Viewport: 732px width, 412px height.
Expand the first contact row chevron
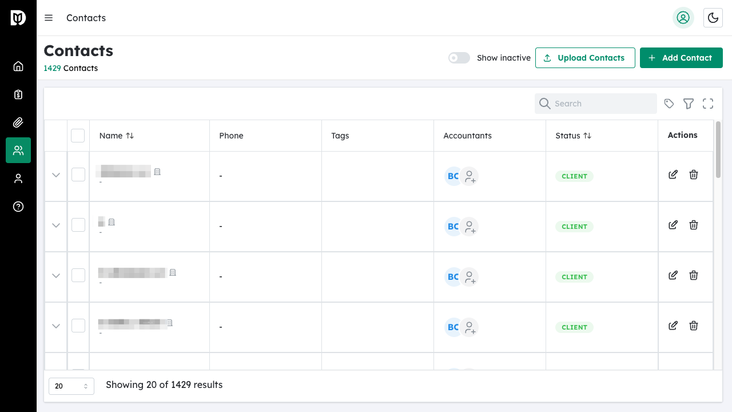tap(55, 176)
